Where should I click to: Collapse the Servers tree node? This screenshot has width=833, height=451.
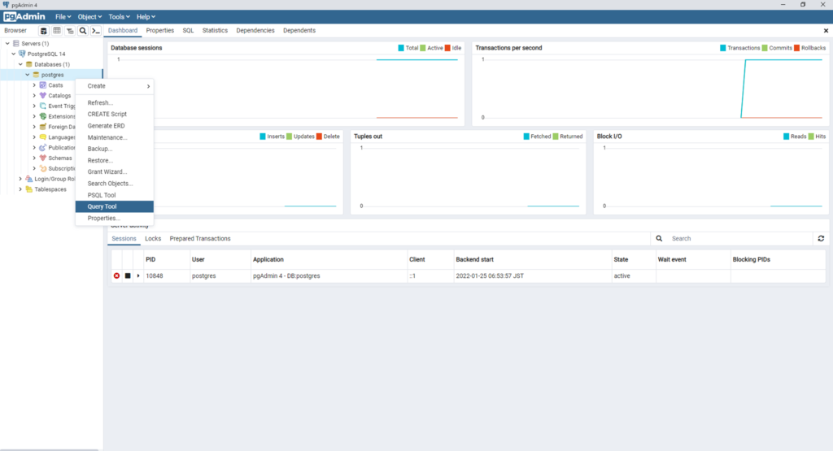click(x=7, y=43)
